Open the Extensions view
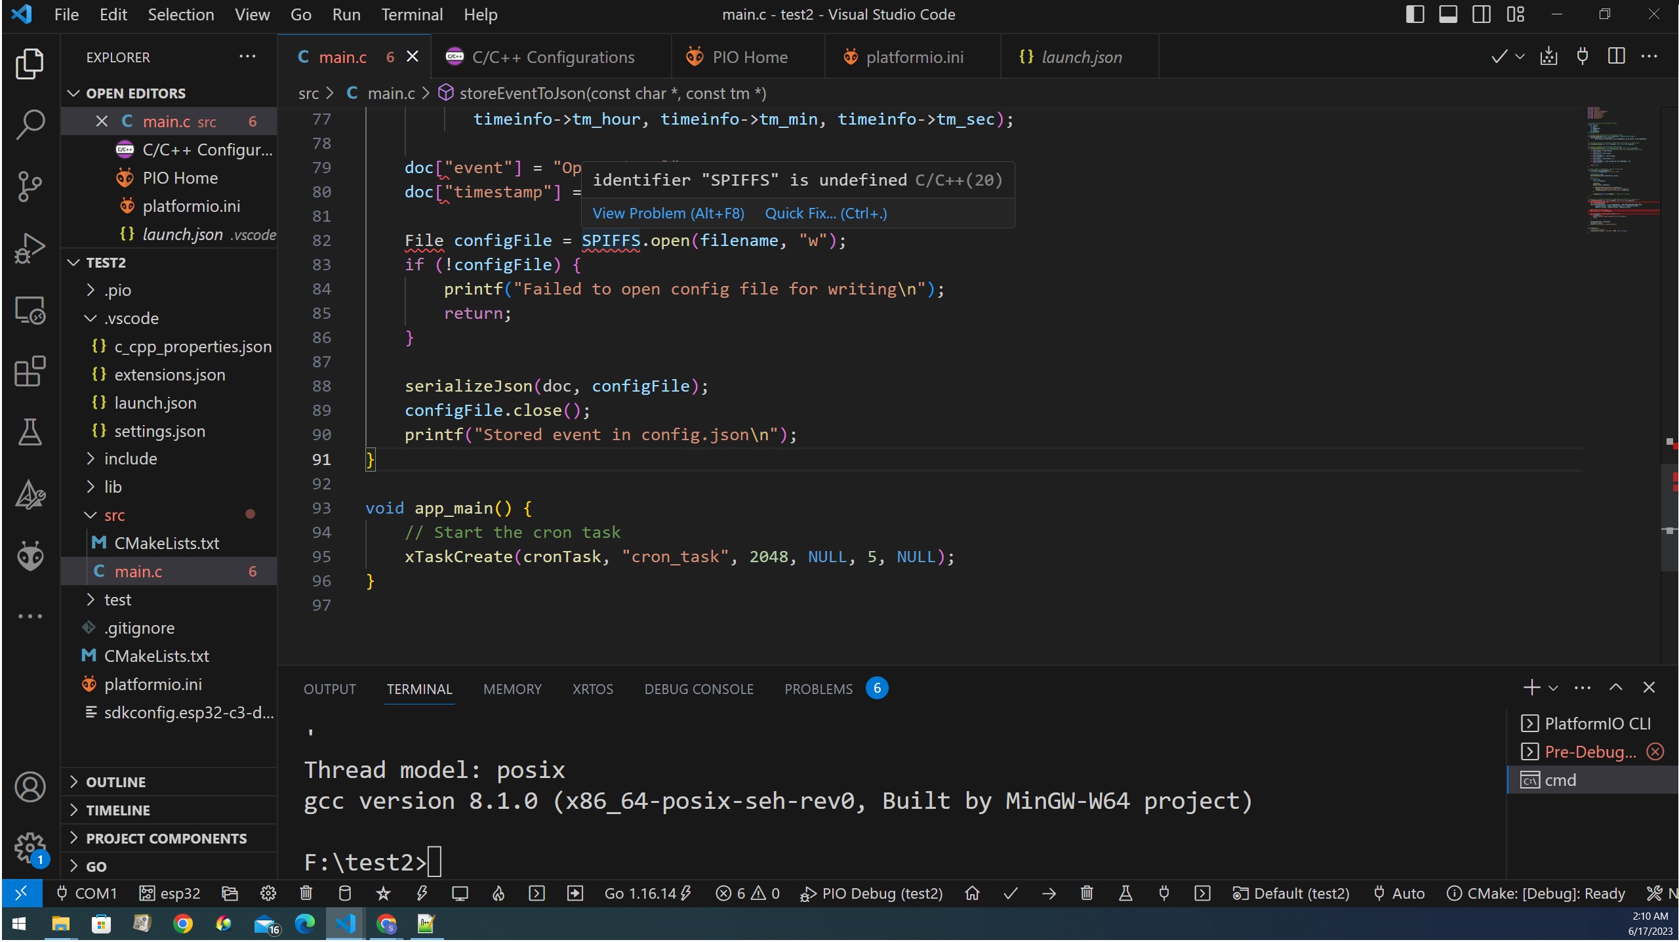This screenshot has height=942, width=1679. [x=30, y=371]
